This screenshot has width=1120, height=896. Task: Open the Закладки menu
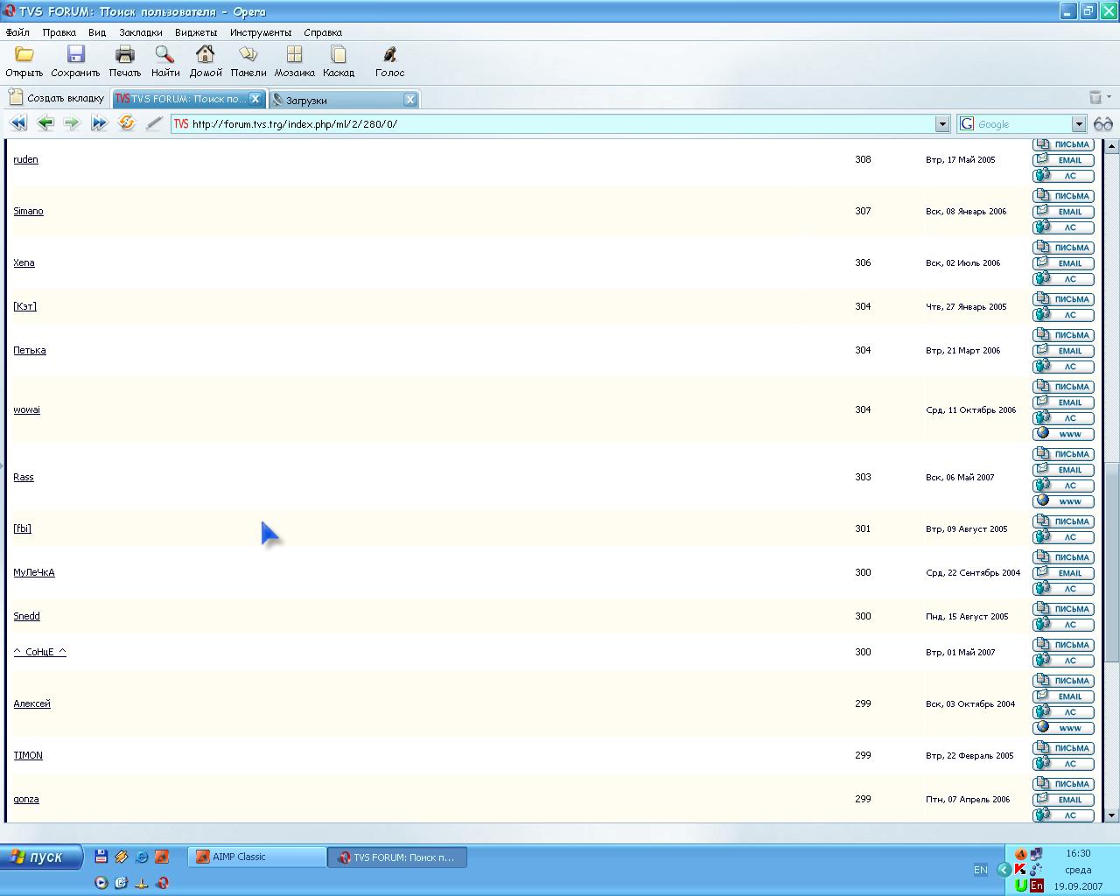[x=140, y=32]
